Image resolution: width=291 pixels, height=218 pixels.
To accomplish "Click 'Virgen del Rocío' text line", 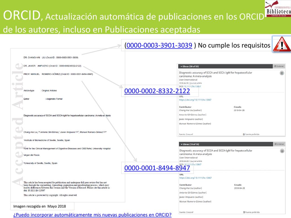I will click(32, 155).
